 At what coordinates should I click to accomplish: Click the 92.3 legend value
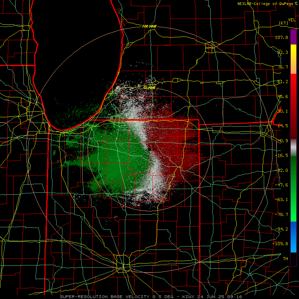[x=283, y=52]
